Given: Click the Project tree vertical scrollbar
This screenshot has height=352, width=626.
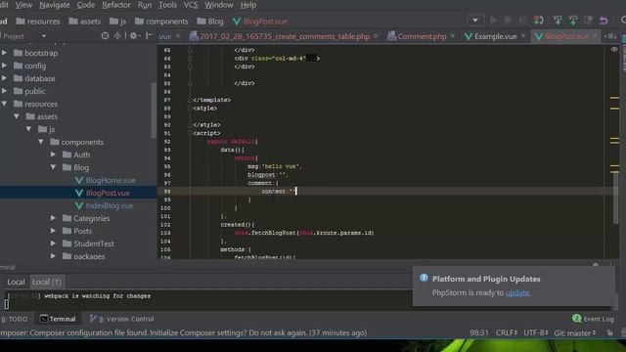Looking at the screenshot, I should pos(154,110).
